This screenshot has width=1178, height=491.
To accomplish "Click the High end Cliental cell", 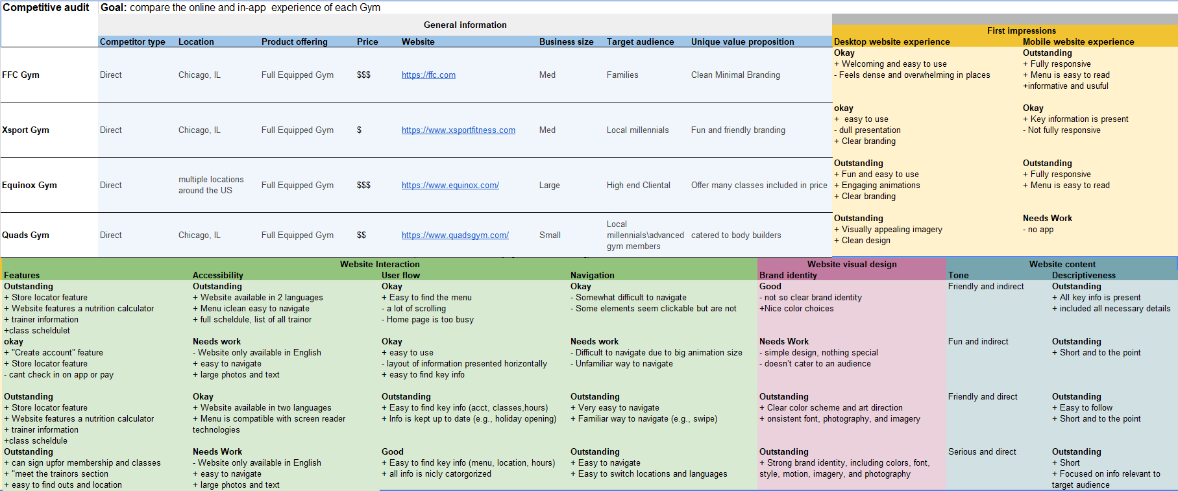I will click(x=638, y=185).
